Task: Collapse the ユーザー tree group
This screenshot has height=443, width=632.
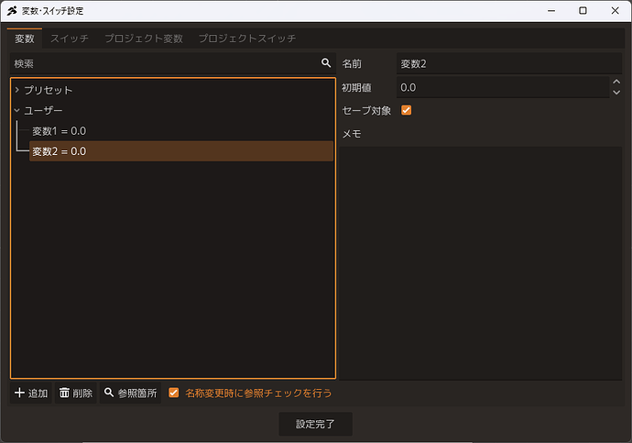Action: [16, 110]
